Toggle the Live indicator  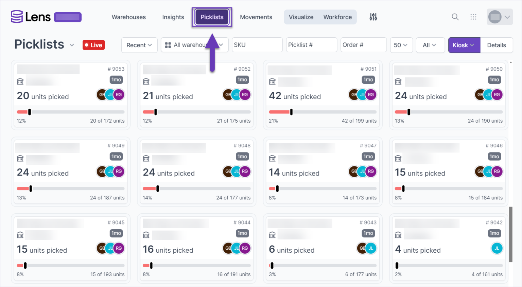93,45
